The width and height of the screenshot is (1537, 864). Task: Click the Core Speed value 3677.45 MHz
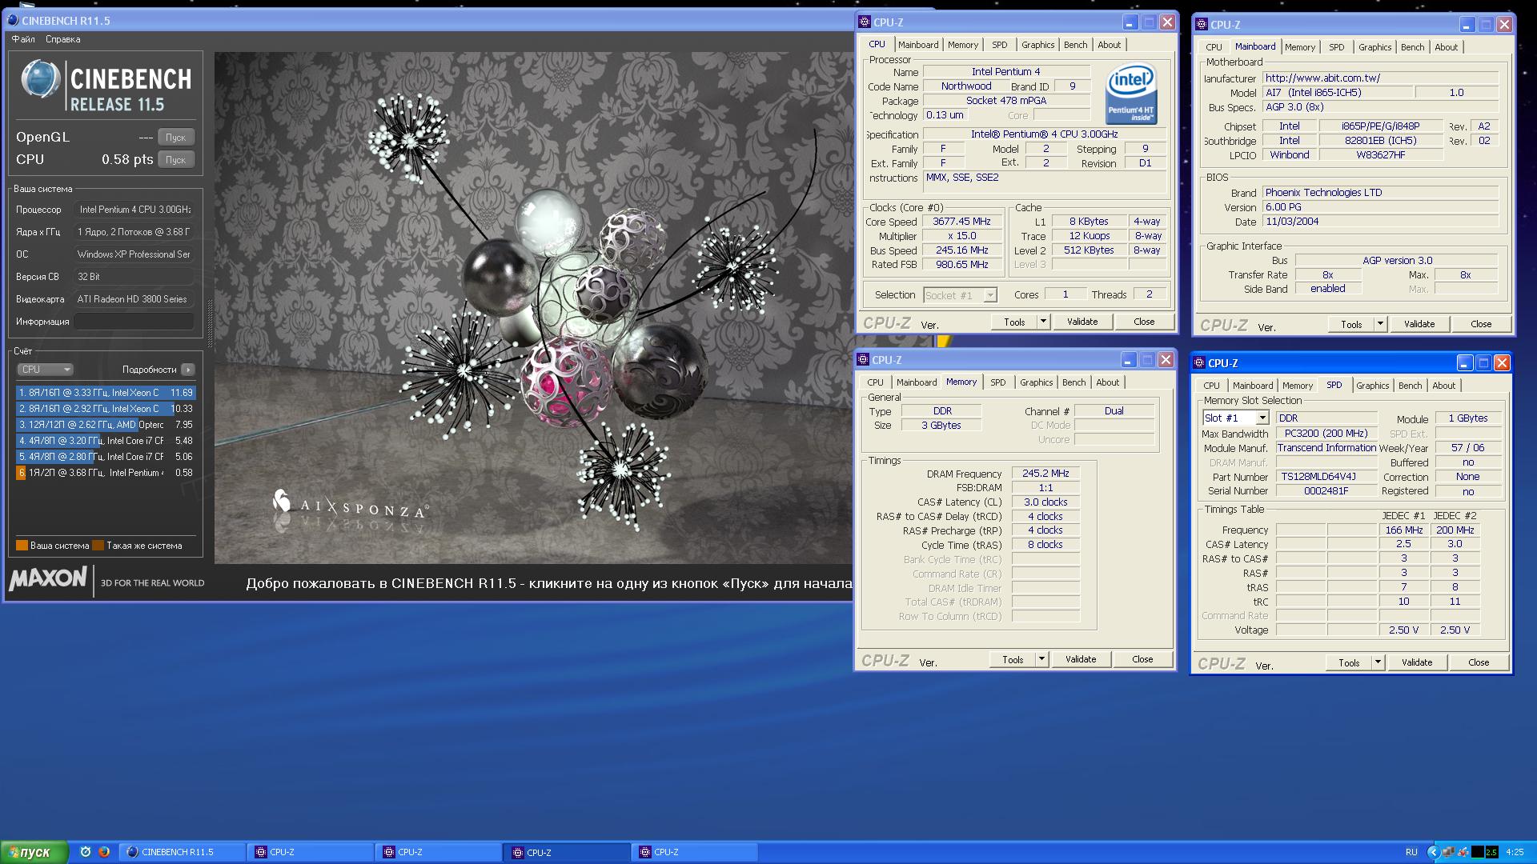(961, 222)
